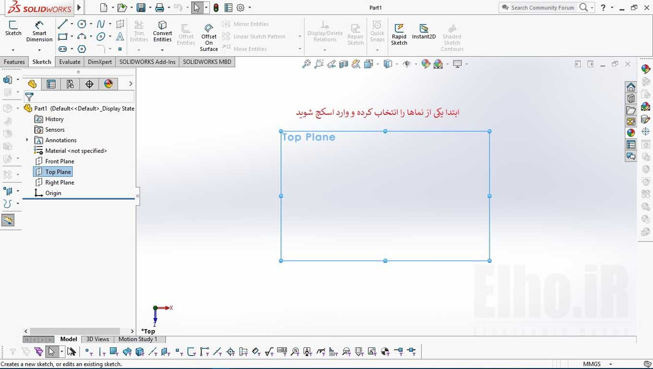Switch to the Evaluate tab
This screenshot has height=369, width=653.
tap(70, 62)
